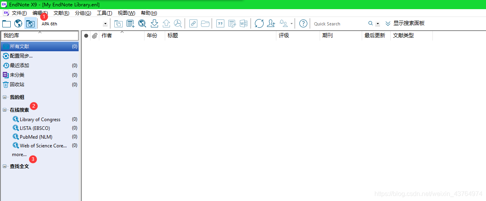Sort by the 作者 column header
Viewport: 486px width, 201px height.
pyautogui.click(x=121, y=36)
